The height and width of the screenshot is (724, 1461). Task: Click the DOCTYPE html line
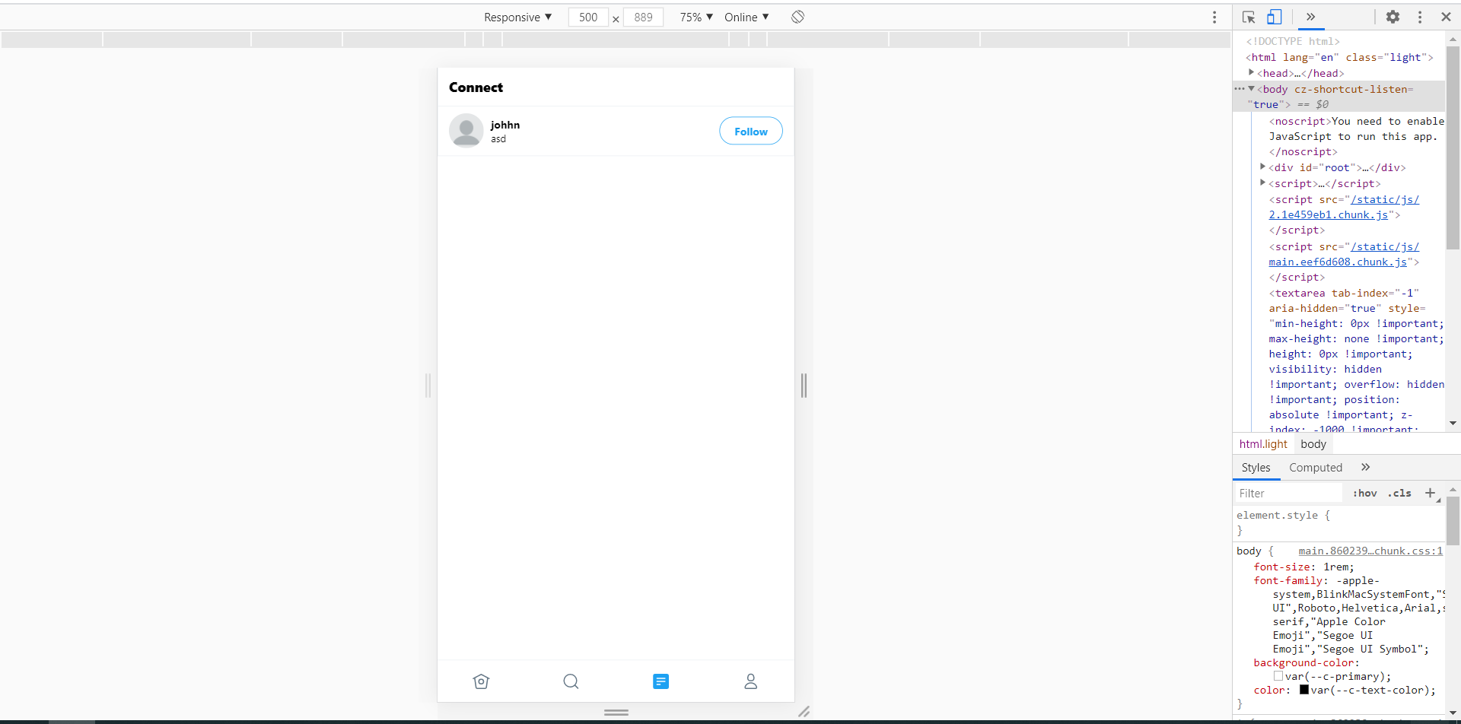[x=1293, y=41]
